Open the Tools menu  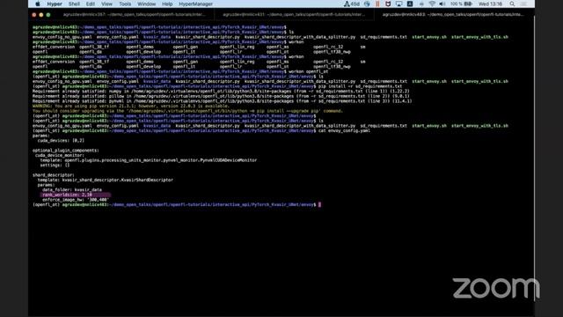[x=125, y=4]
